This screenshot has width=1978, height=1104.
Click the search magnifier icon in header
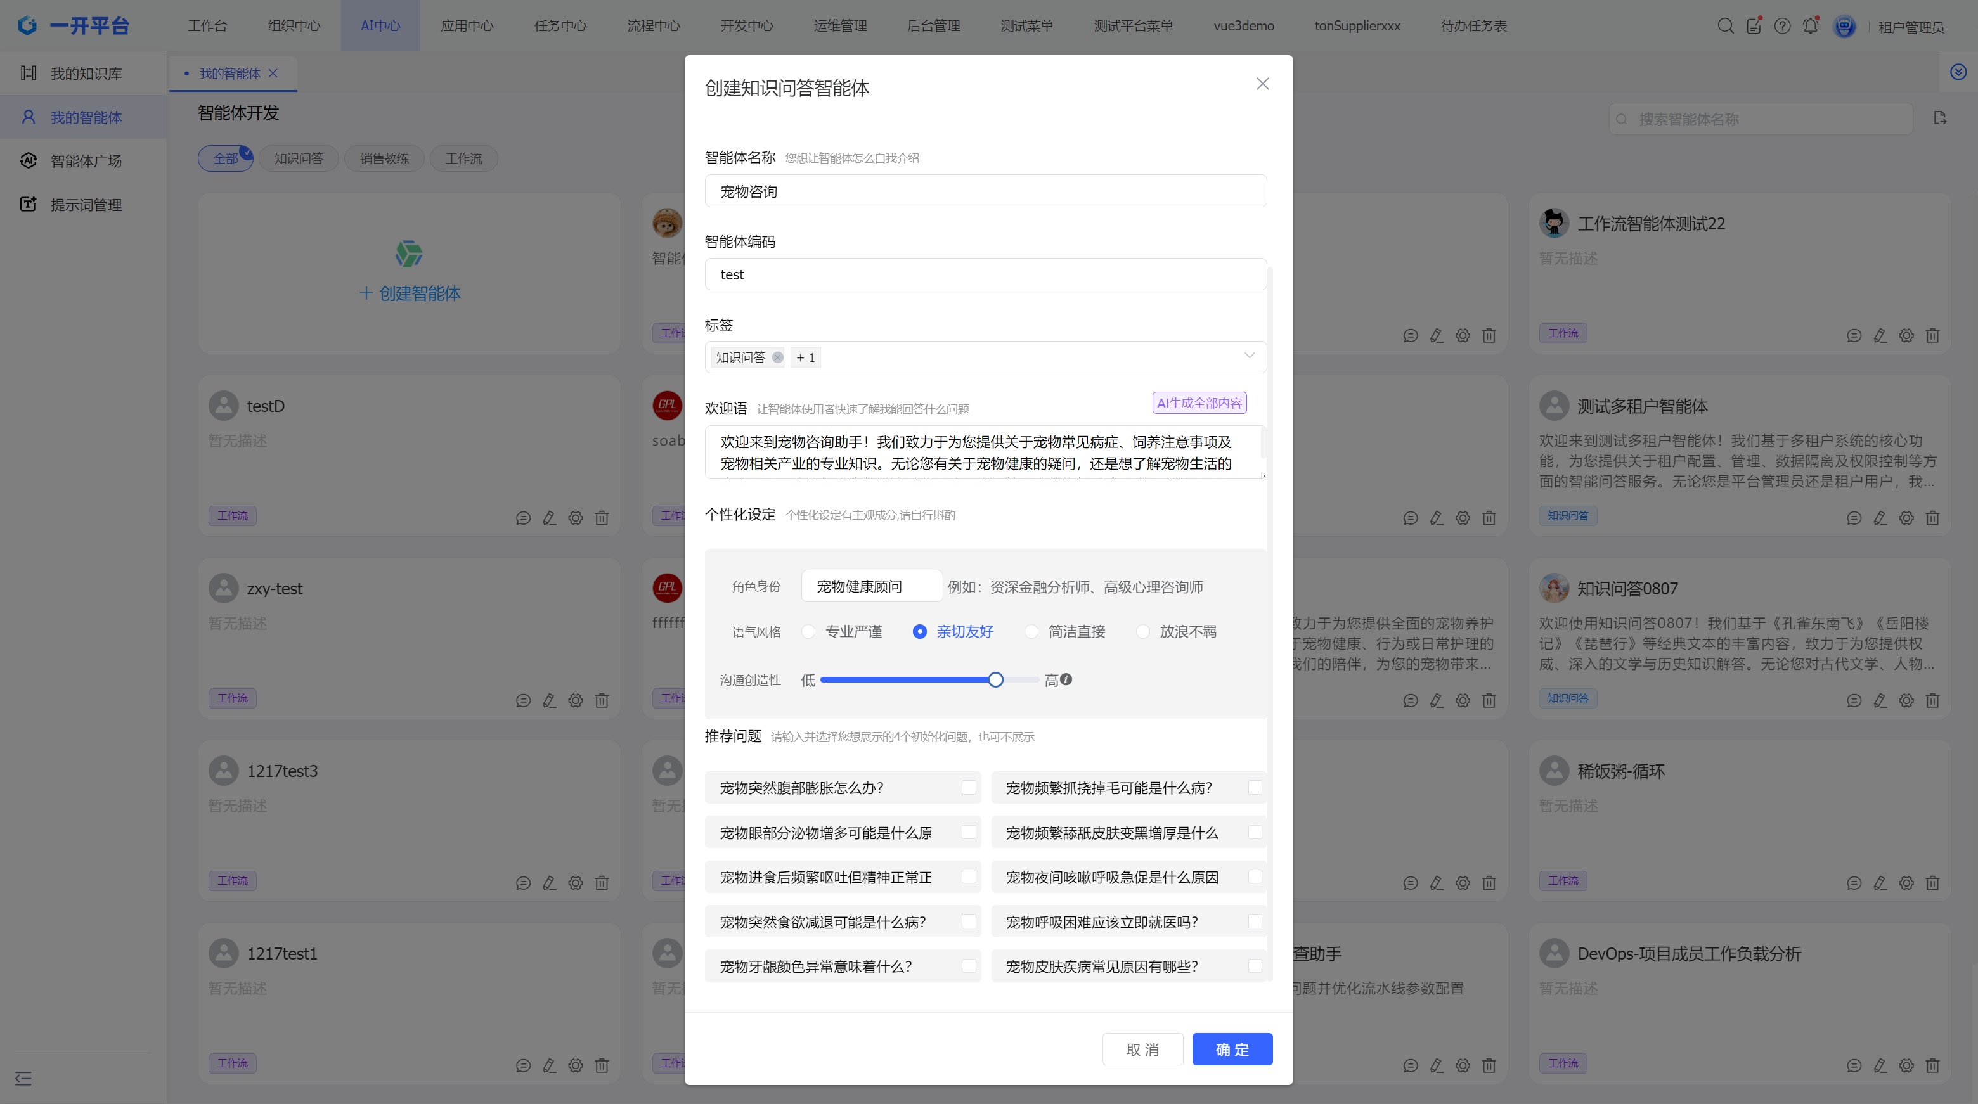coord(1724,26)
